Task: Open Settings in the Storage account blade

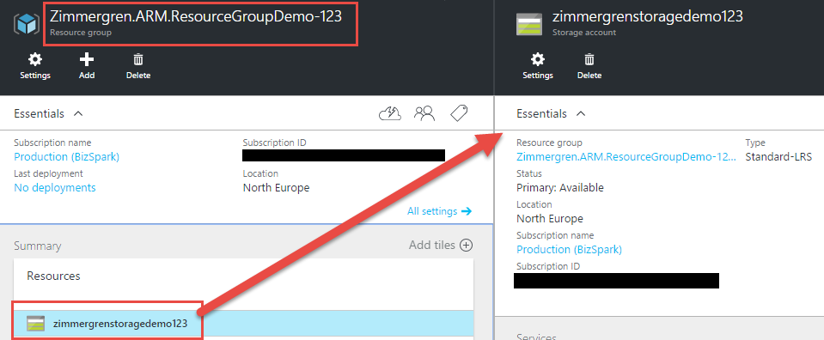Action: point(538,66)
